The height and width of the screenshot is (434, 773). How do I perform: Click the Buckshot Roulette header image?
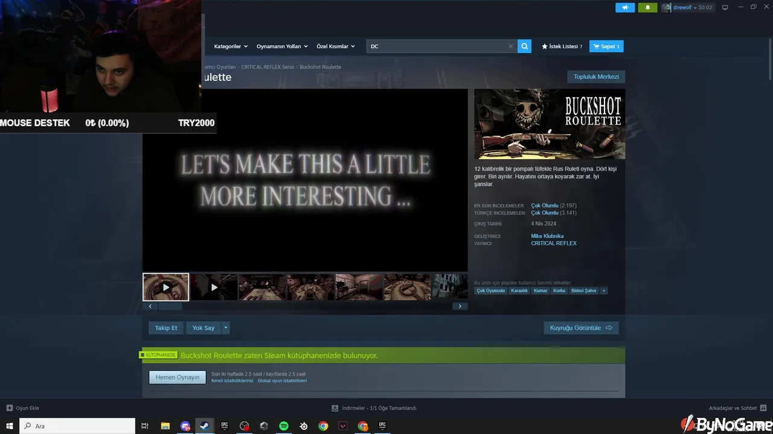(x=550, y=124)
